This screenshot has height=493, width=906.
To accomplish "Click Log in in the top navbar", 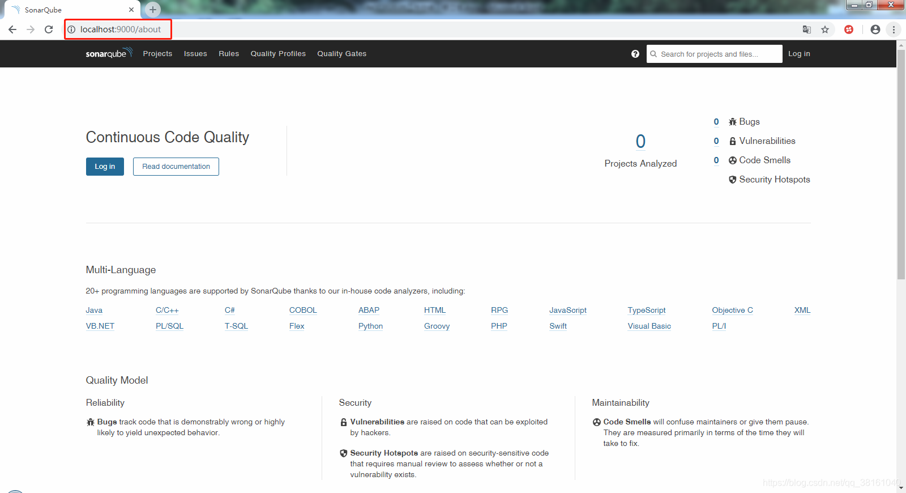I will pyautogui.click(x=799, y=54).
